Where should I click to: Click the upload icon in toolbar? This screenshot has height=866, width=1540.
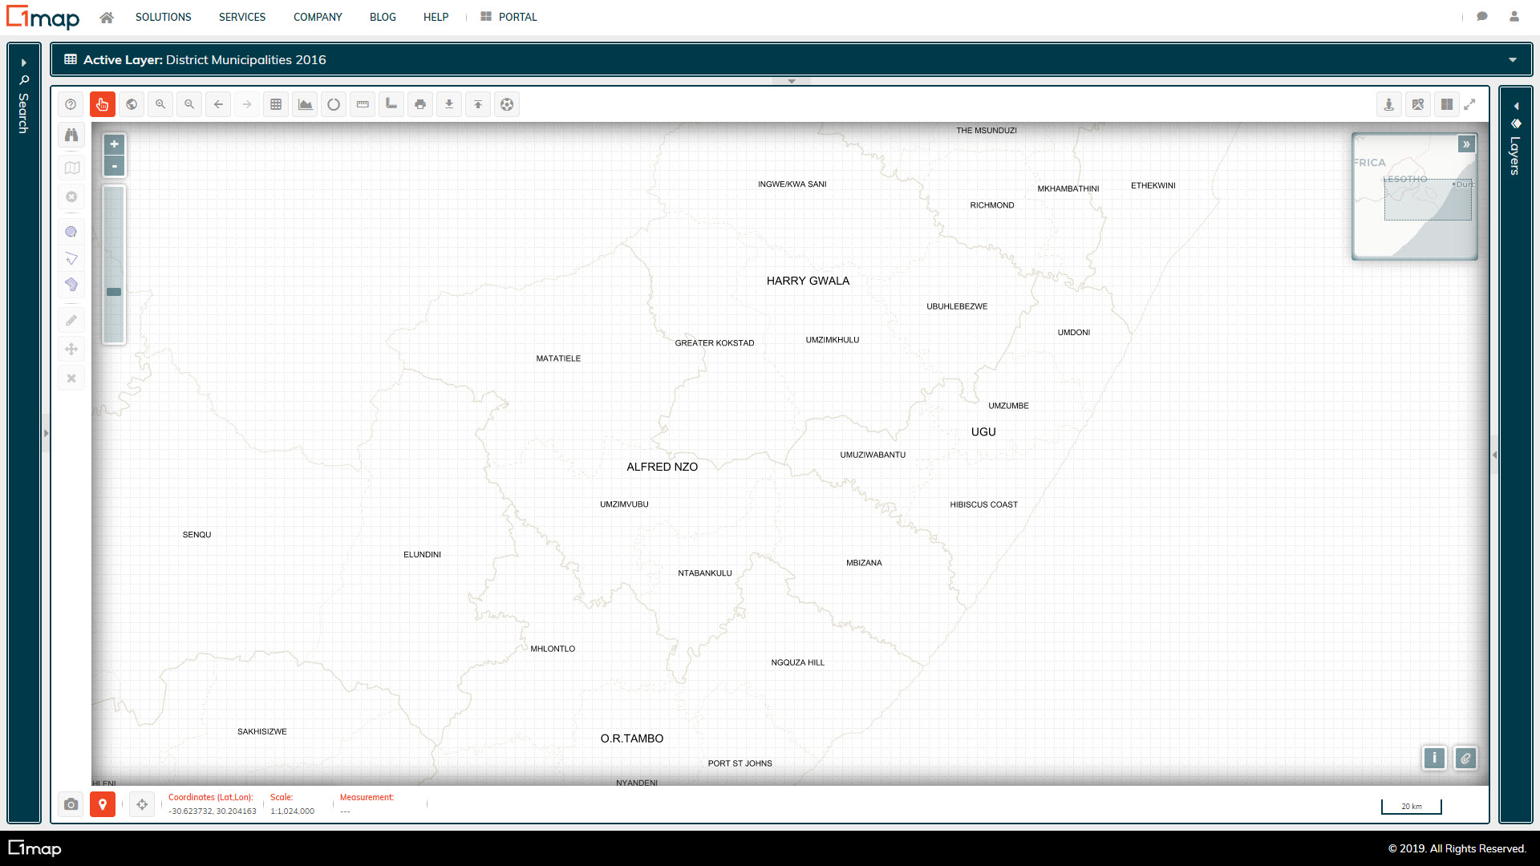click(478, 104)
